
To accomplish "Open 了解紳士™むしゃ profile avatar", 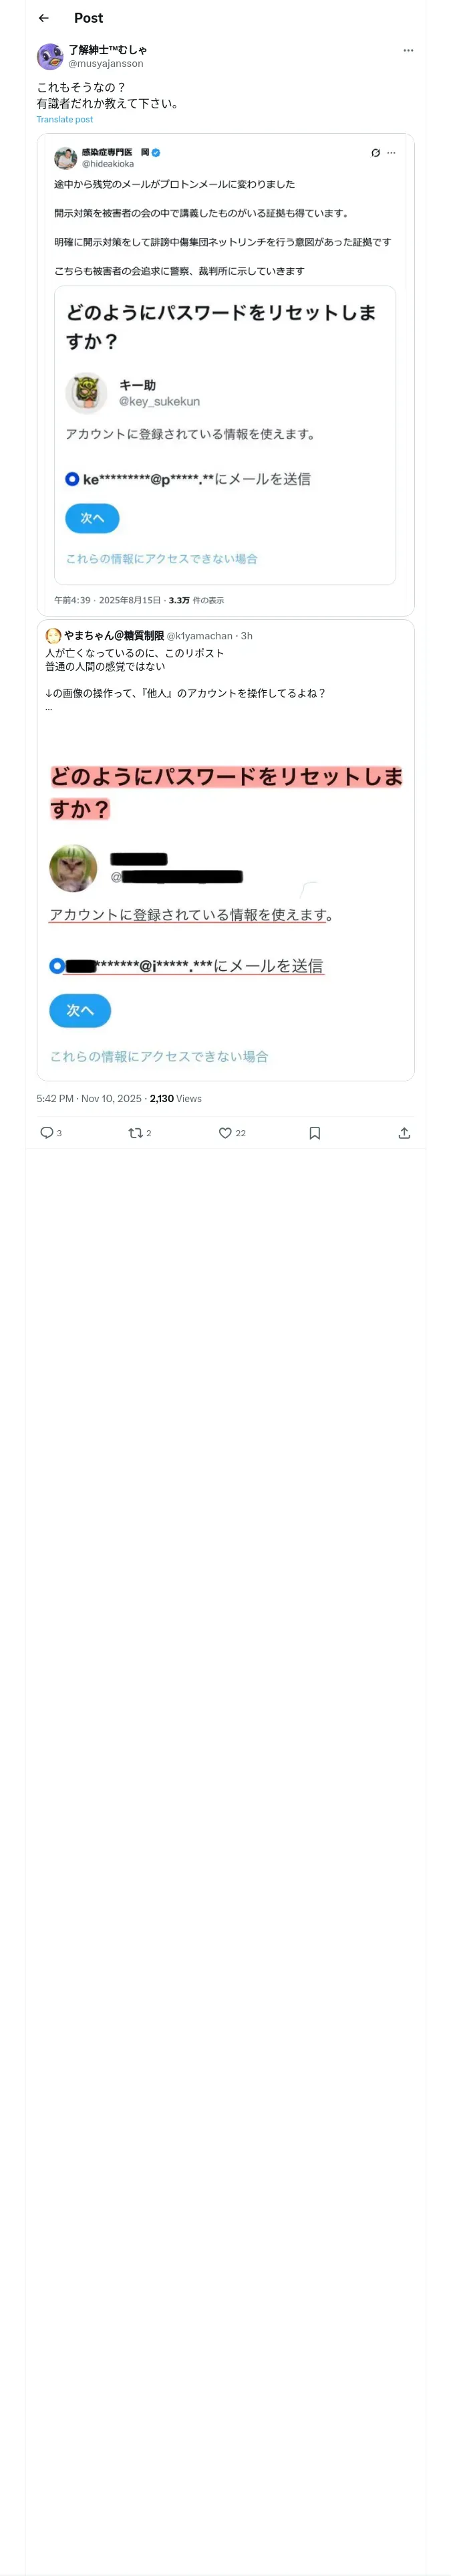I will 50,56.
